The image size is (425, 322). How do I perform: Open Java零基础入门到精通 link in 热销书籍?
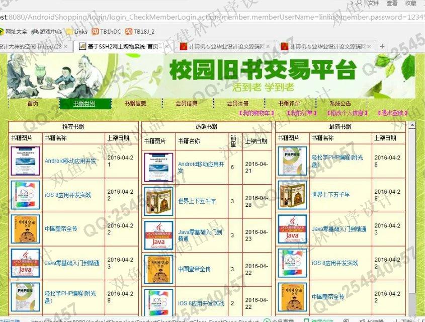pyautogui.click(x=200, y=235)
